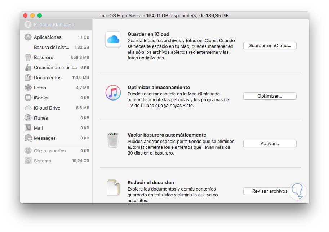Image resolution: width=329 pixels, height=232 pixels.
Task: Click the Optimizar almacenamiento heading
Action: pos(159,87)
